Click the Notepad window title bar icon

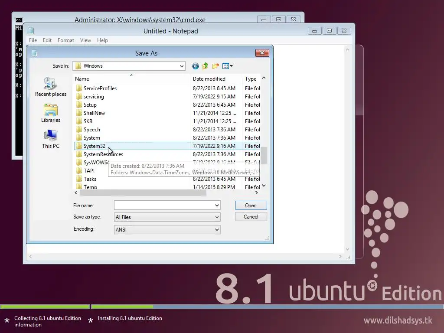31,31
